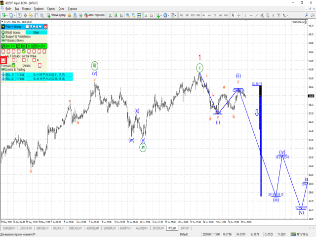Screen dimensions: 316x237
Task: Click the Main button in Fibo panel
Action: [37, 33]
